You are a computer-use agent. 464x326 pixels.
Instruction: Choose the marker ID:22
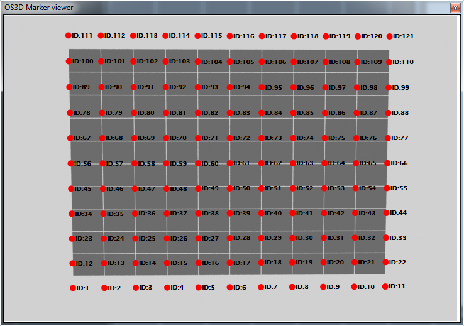pyautogui.click(x=385, y=262)
